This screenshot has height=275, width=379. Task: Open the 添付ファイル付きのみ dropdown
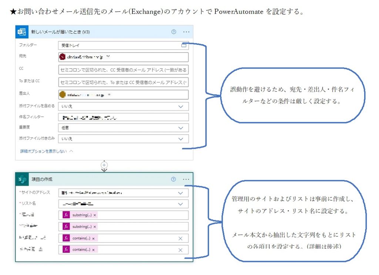tap(181, 139)
